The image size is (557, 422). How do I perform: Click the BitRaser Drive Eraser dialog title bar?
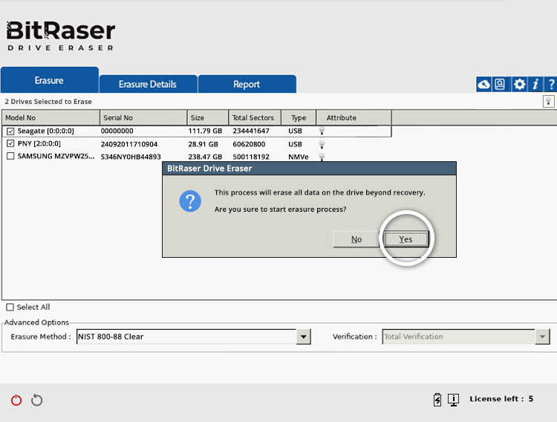(x=309, y=169)
